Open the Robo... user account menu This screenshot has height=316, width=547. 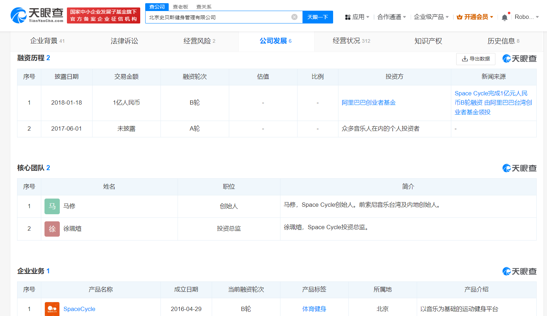click(x=527, y=17)
